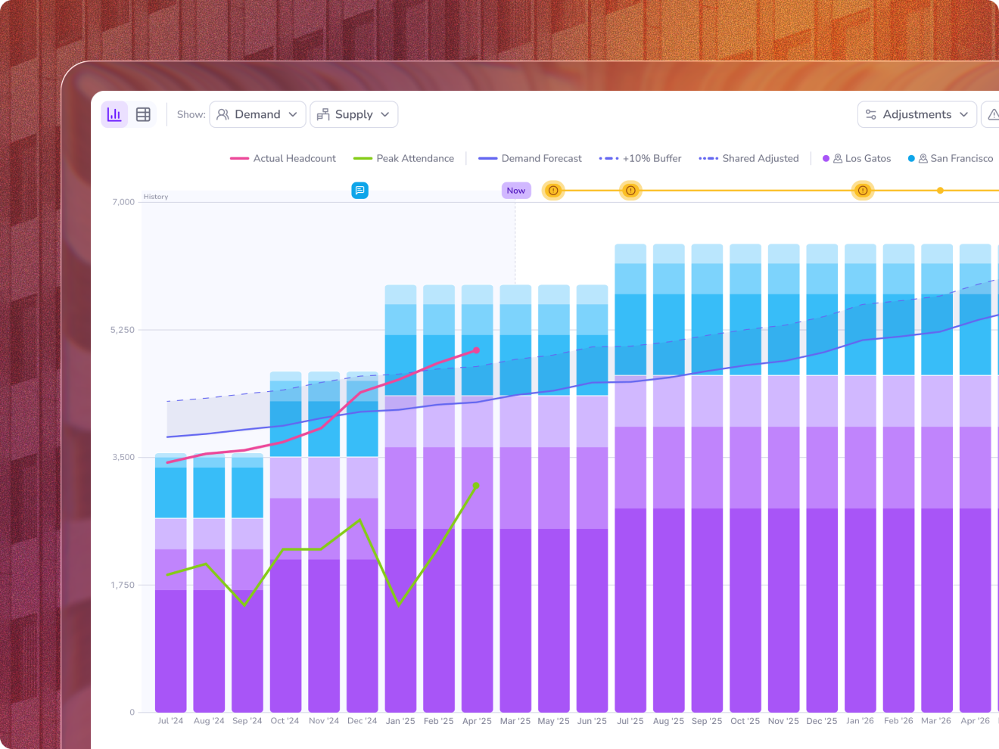Click the Supply hierarchy icon

pyautogui.click(x=323, y=114)
